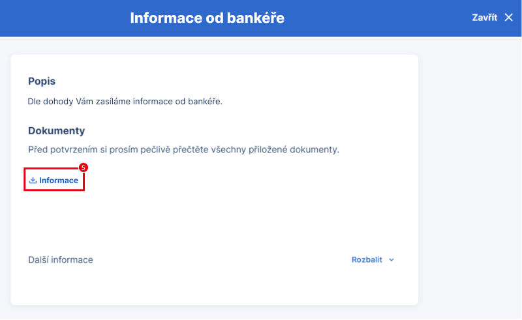Click the word přiložené in the documents note
522x320 pixels.
268,150
